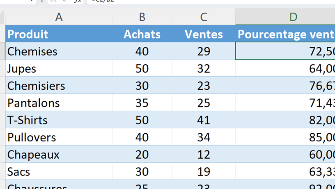The image size is (335, 189).
Task: Click the Pullovers product cell
Action: [59, 137]
